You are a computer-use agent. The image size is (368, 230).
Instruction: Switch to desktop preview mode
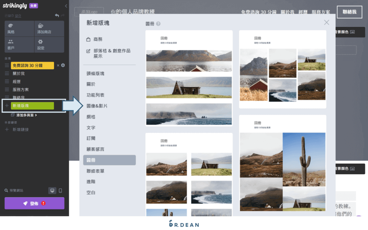click(52, 191)
